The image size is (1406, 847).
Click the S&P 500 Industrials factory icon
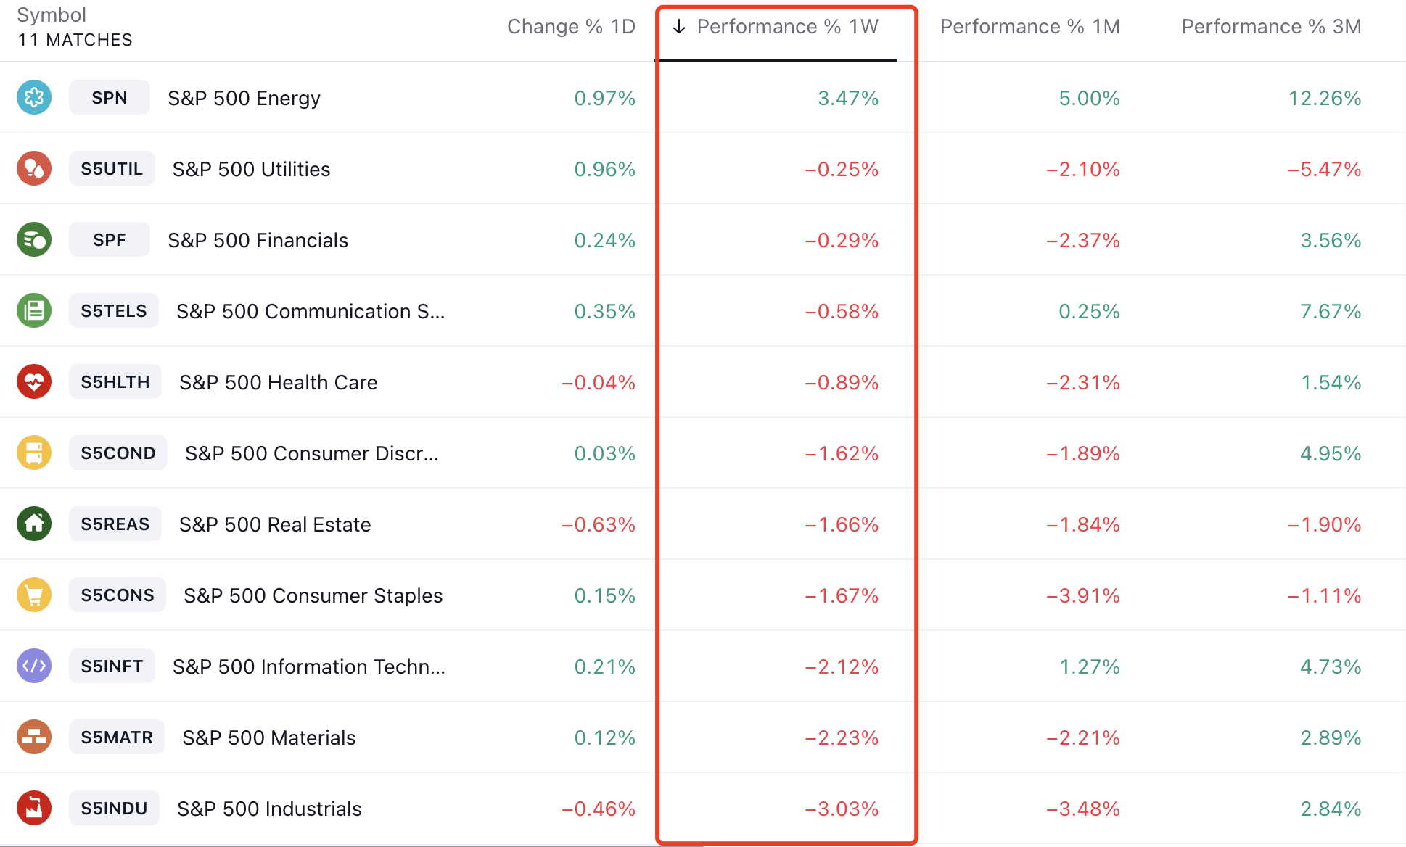(34, 809)
